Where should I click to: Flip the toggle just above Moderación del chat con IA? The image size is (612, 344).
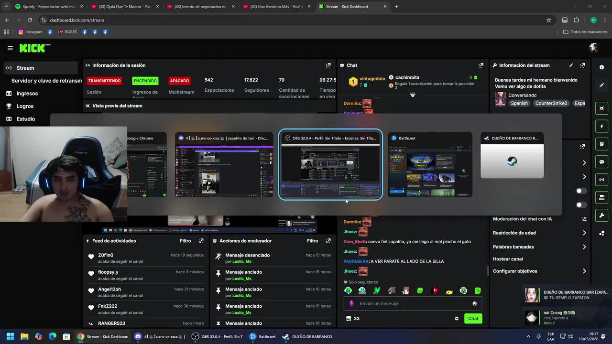click(581, 205)
